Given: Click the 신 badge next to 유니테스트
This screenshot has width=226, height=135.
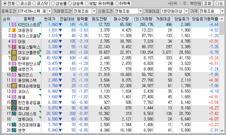Looking at the screenshot, I should (14, 114).
